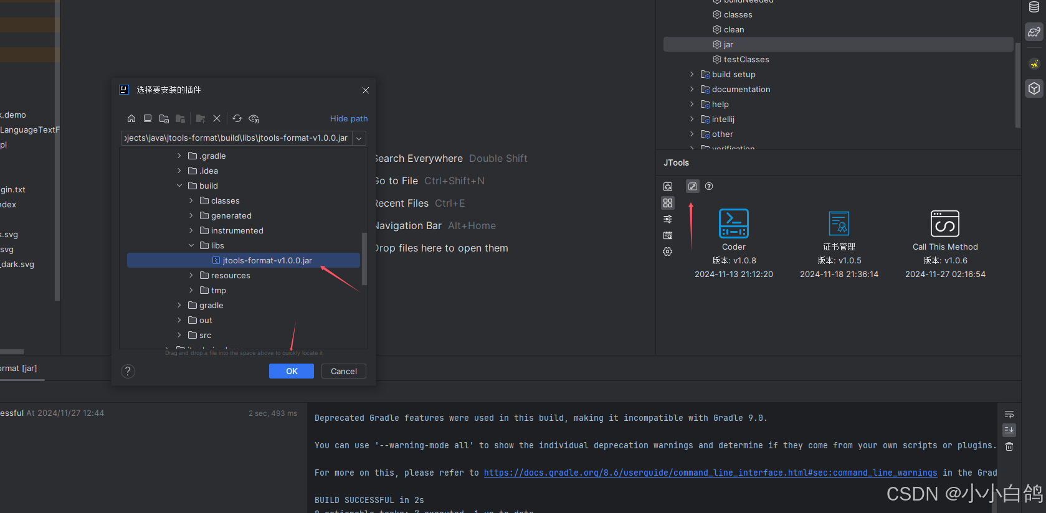This screenshot has height=513, width=1046.
Task: Toggle show hidden files eye icon
Action: (x=254, y=118)
